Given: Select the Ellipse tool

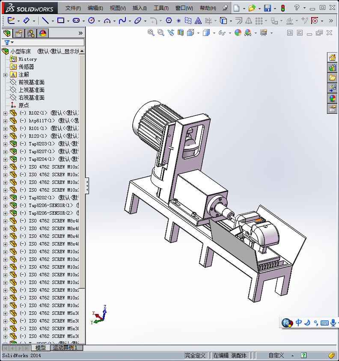Looking at the screenshot, I should click(137, 21).
